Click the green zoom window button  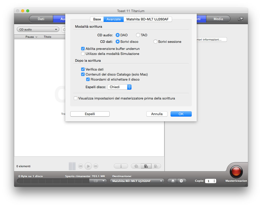28,11
